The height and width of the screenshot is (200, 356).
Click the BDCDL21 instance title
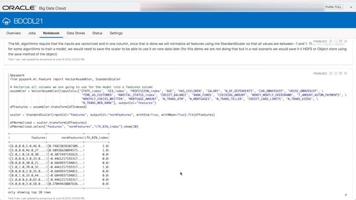coord(28,21)
